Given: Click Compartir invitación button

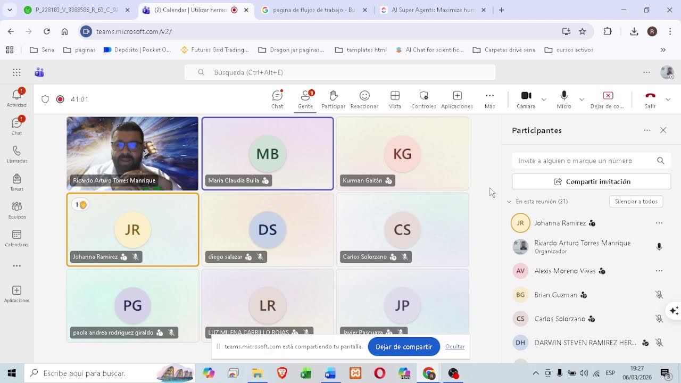Looking at the screenshot, I should click(591, 181).
